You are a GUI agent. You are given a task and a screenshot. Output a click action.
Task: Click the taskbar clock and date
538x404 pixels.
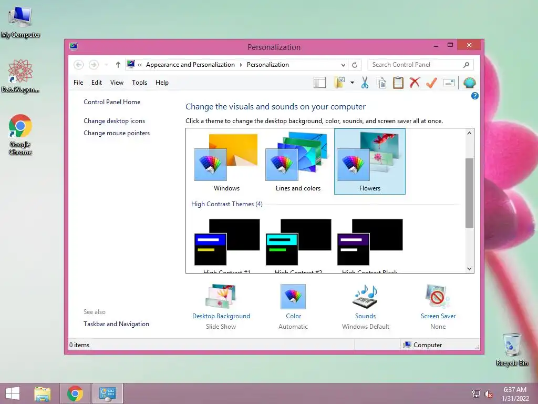[515, 394]
